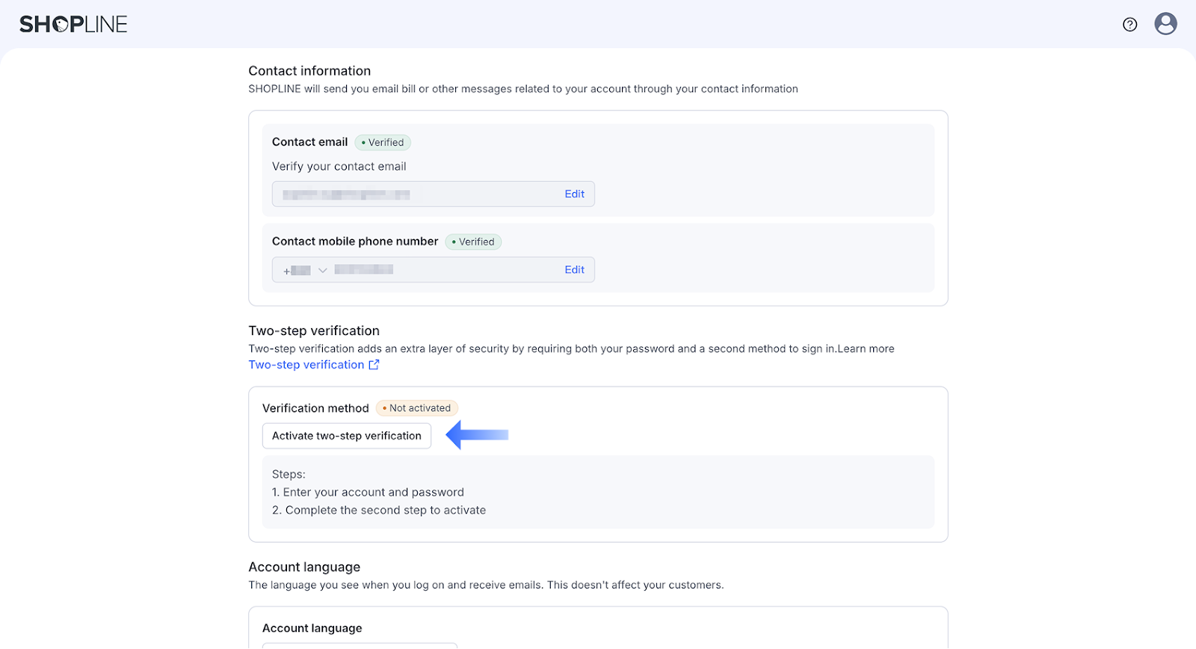Image resolution: width=1196 pixels, height=649 pixels.
Task: Open the user account avatar menu
Action: tap(1165, 24)
